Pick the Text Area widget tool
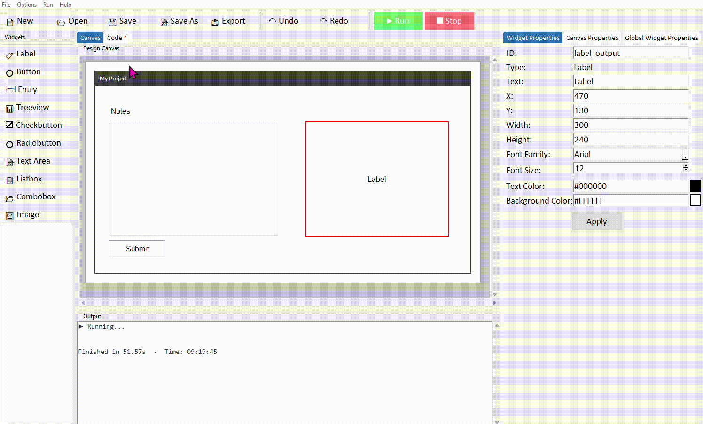This screenshot has width=703, height=424. (33, 161)
